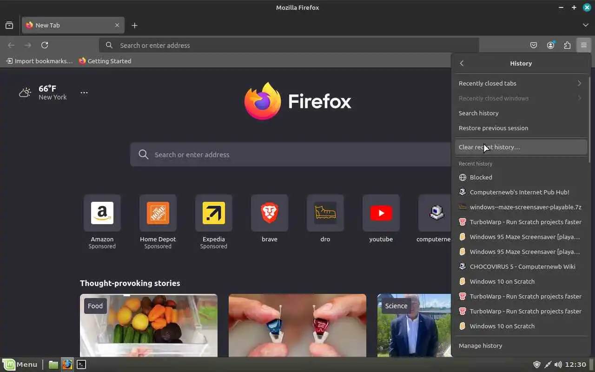
Task: Open the list all tabs chevron
Action: [586, 25]
